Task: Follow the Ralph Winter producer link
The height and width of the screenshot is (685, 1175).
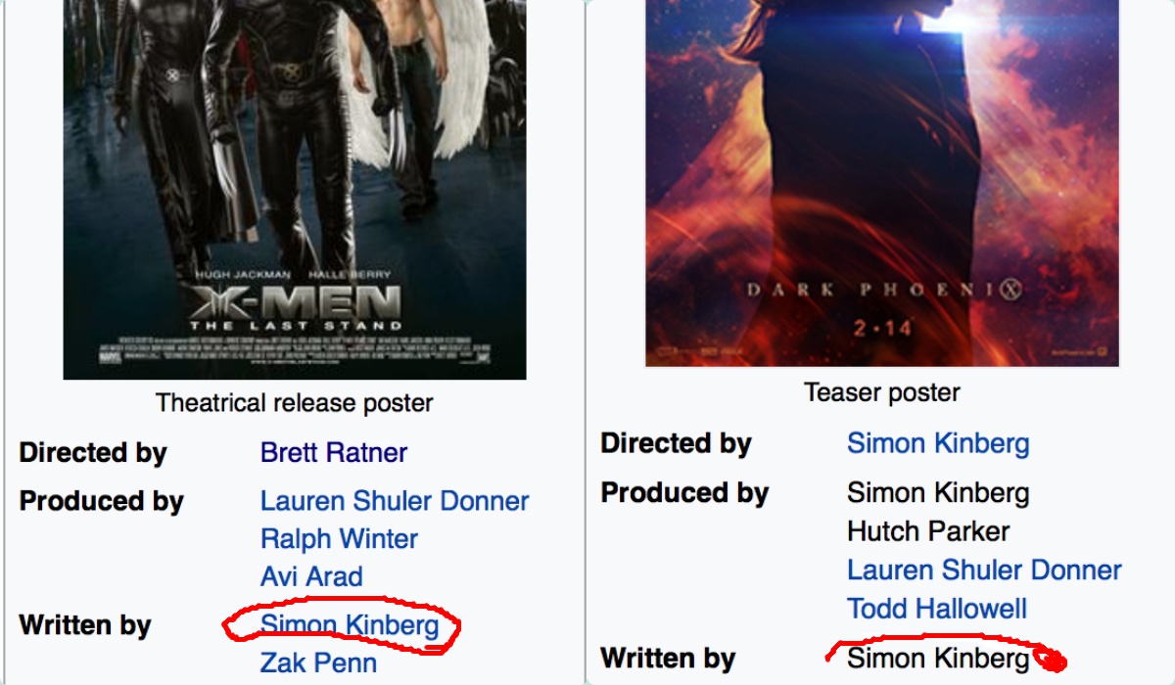Action: pyautogui.click(x=339, y=539)
